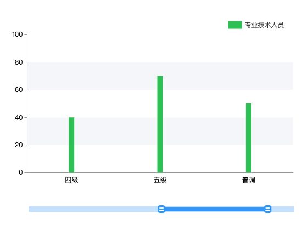The height and width of the screenshot is (230, 302).
Task: Click the 40 y-axis label
Action: click(x=19, y=117)
